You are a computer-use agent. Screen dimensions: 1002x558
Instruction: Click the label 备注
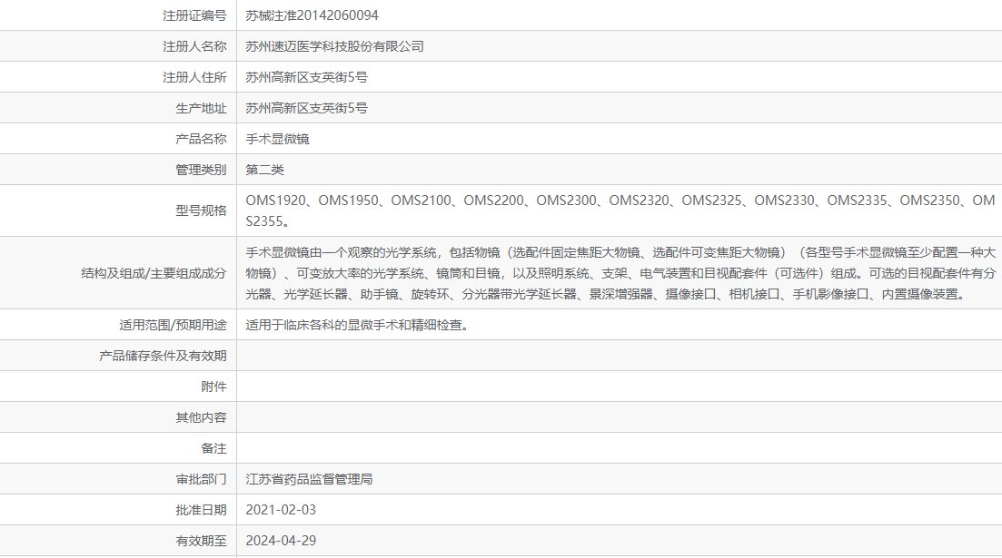tap(213, 448)
